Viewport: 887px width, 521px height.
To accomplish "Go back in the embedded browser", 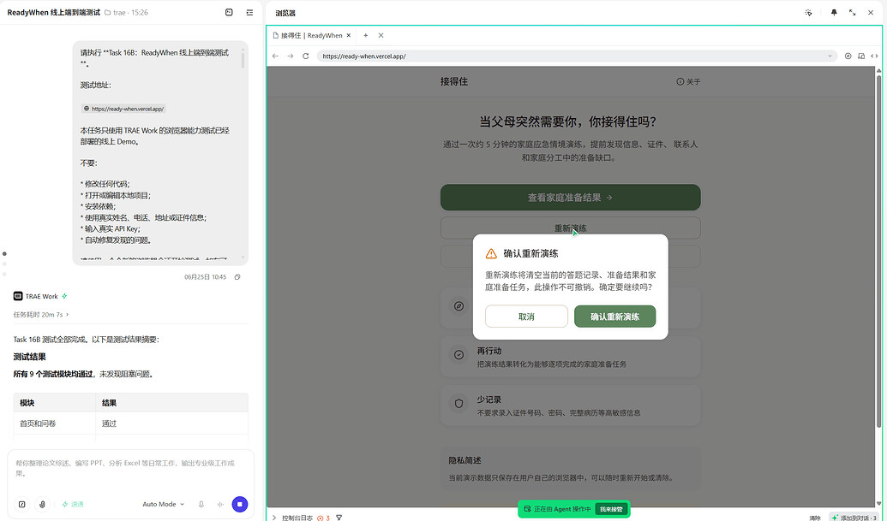I will [275, 56].
